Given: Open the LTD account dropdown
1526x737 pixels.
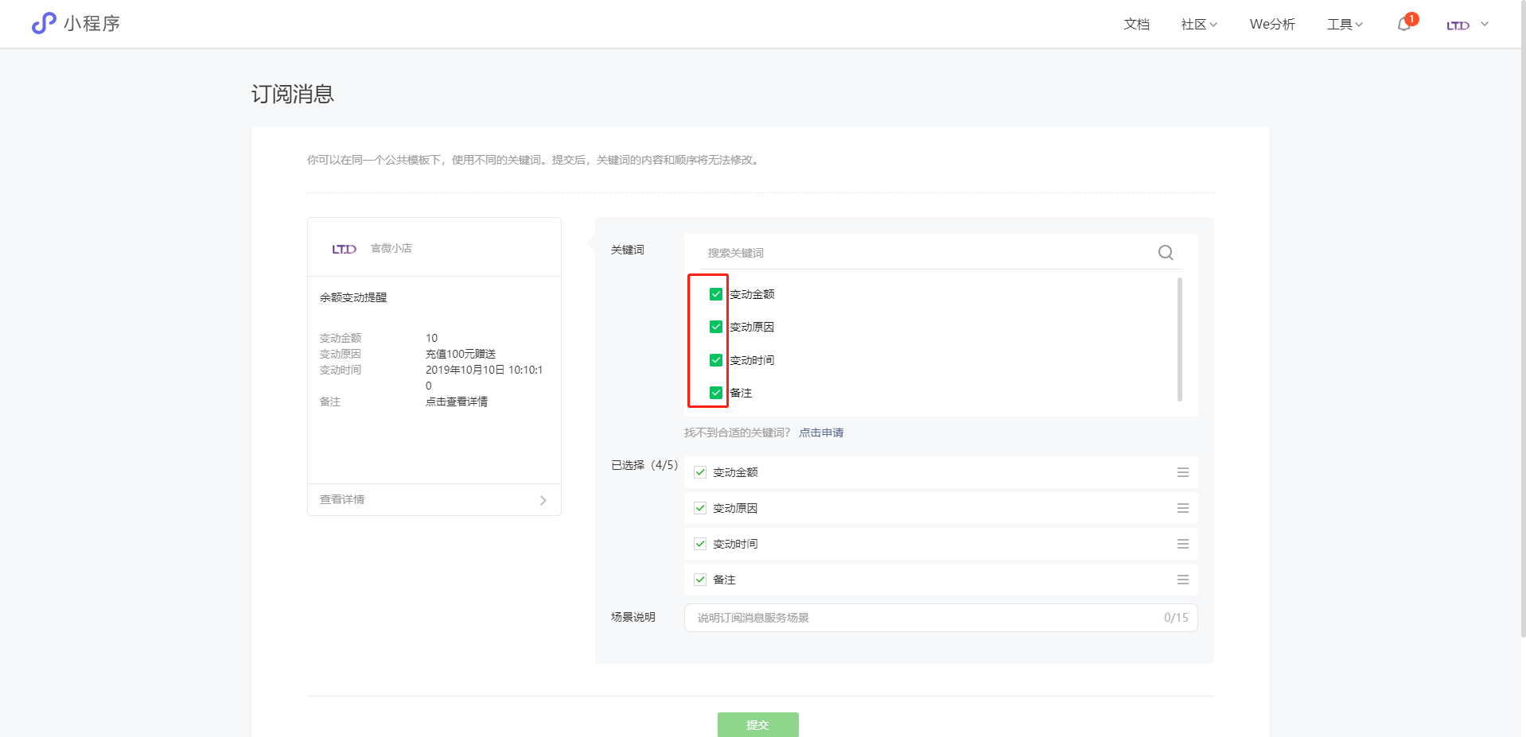Looking at the screenshot, I should [x=1467, y=25].
